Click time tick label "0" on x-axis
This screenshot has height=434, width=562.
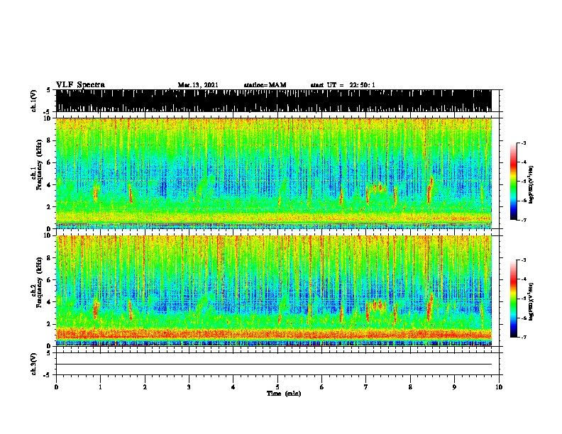pos(56,387)
